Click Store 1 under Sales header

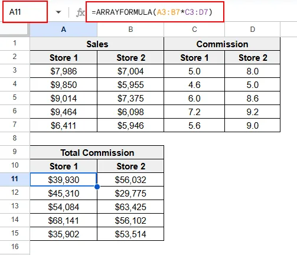(64, 57)
